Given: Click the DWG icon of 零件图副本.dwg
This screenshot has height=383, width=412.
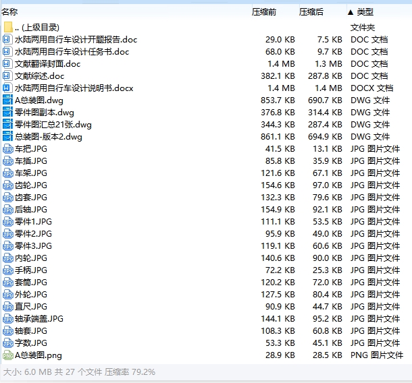Looking at the screenshot, I should pos(7,113).
